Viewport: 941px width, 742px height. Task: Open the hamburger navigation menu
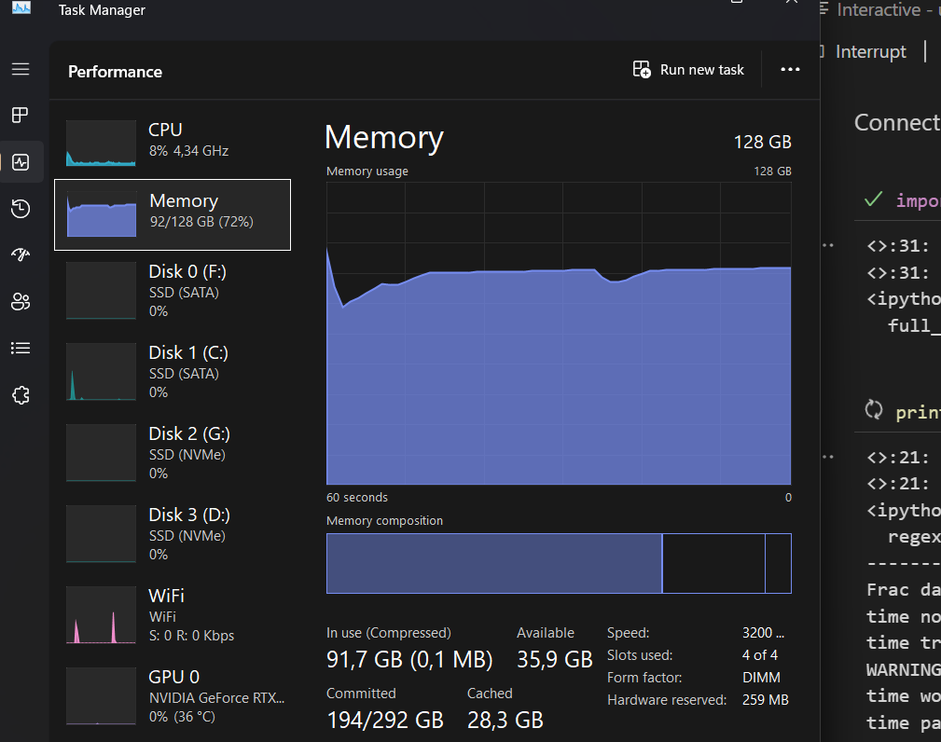point(21,69)
